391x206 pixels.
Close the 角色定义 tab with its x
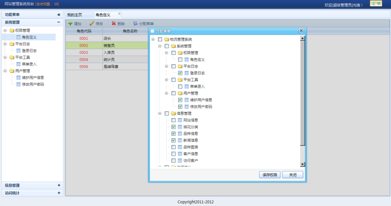click(x=119, y=14)
